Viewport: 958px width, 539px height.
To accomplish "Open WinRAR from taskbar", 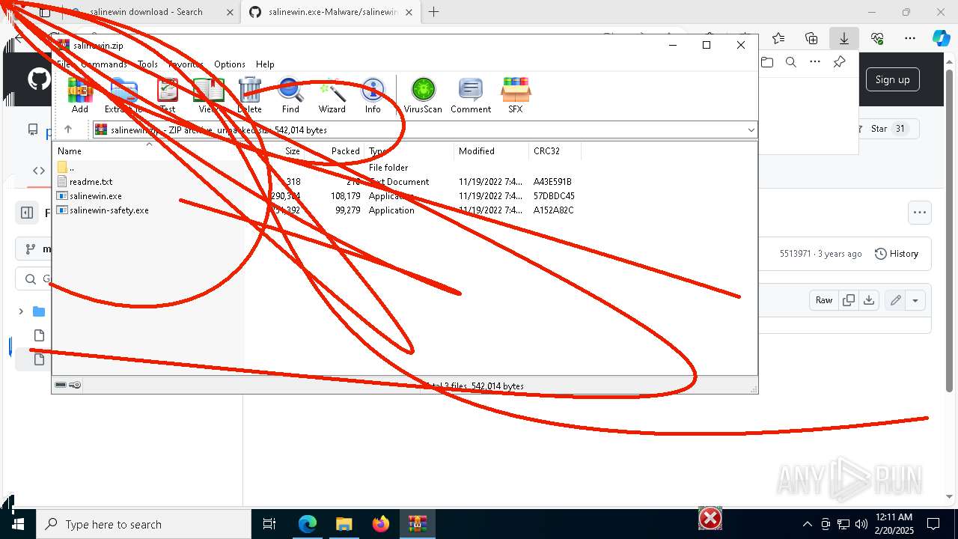I will tap(417, 524).
